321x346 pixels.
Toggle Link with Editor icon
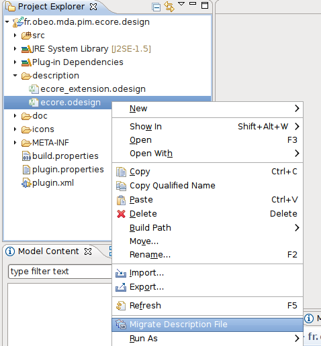[169, 7]
